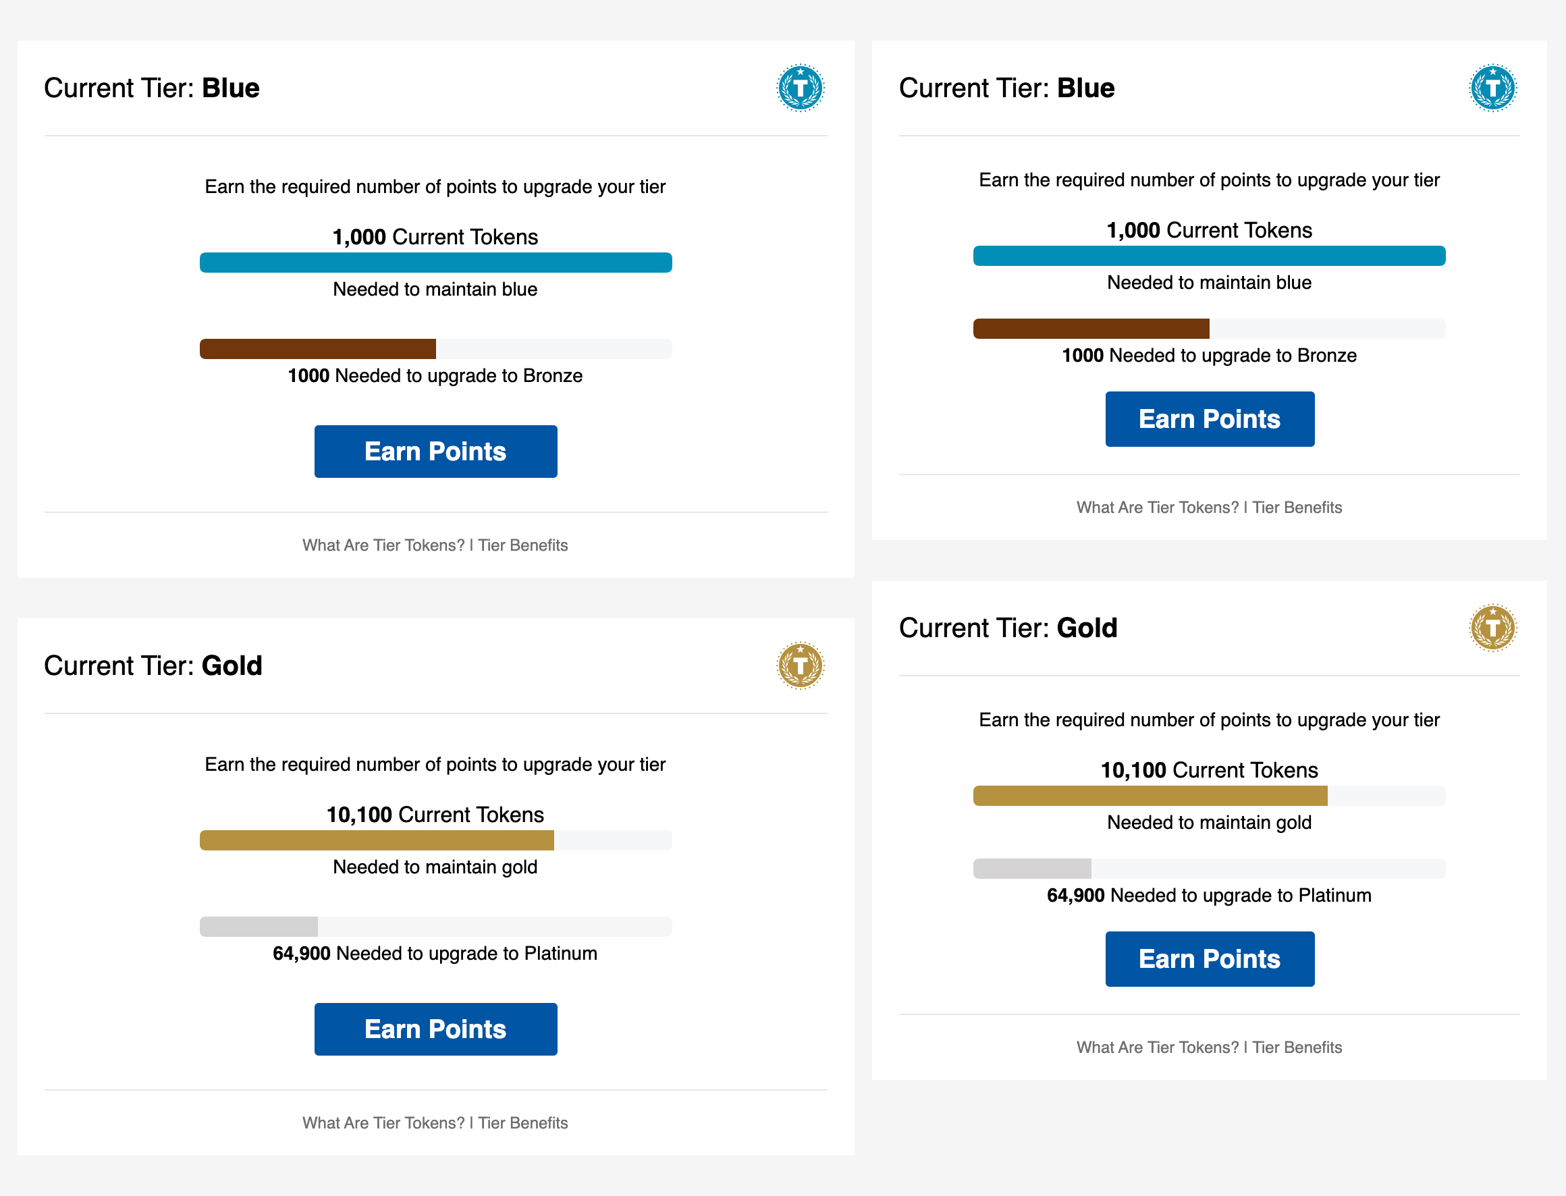1566x1196 pixels.
Task: Click the blue tier badge in right Blue card
Action: [x=1492, y=88]
